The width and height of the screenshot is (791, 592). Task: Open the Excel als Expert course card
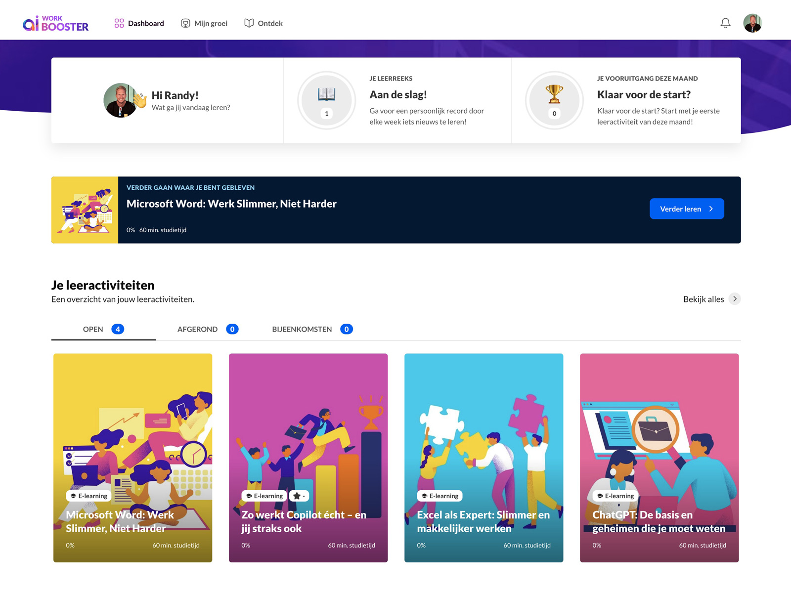tap(484, 458)
